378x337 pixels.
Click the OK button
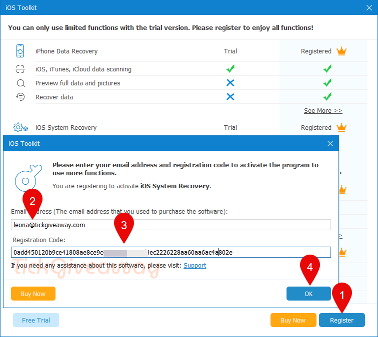pos(308,294)
